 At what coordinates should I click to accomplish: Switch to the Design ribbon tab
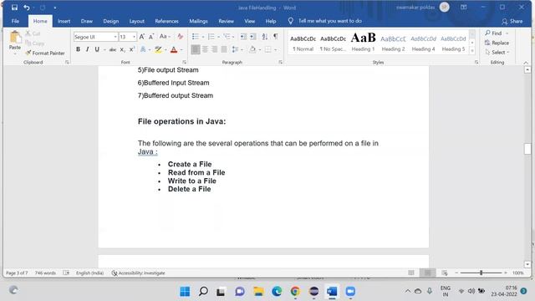tap(111, 21)
